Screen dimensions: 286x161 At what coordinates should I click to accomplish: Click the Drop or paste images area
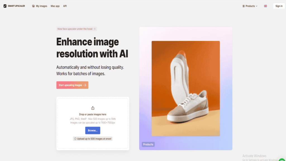pos(93,123)
